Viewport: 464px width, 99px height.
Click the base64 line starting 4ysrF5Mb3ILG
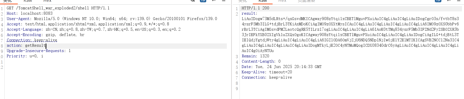[350, 24]
